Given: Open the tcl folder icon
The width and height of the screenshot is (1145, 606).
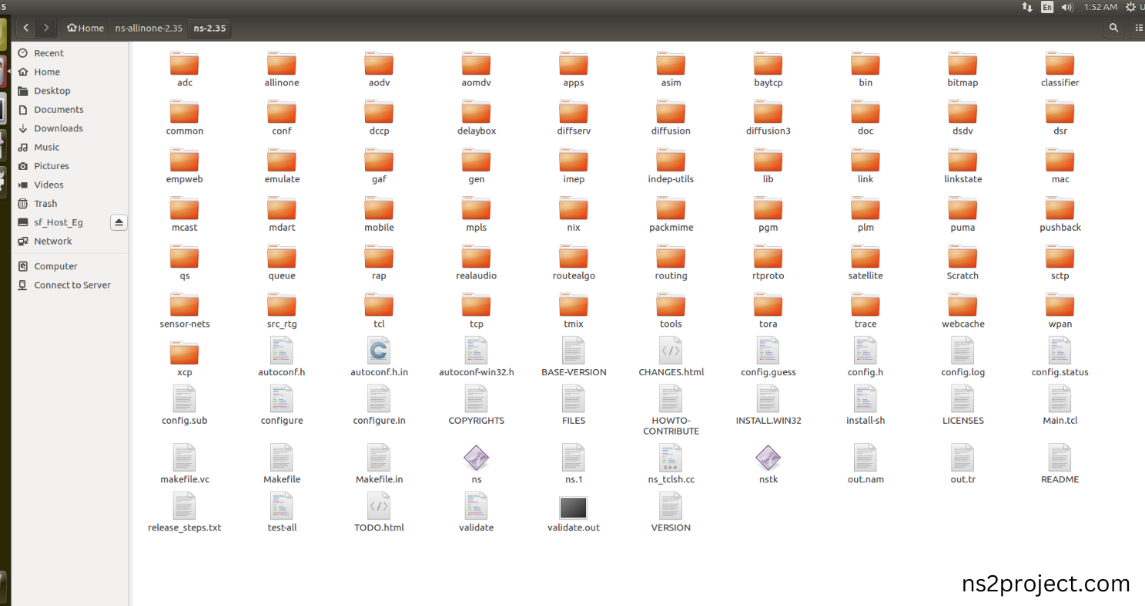Looking at the screenshot, I should 379,306.
